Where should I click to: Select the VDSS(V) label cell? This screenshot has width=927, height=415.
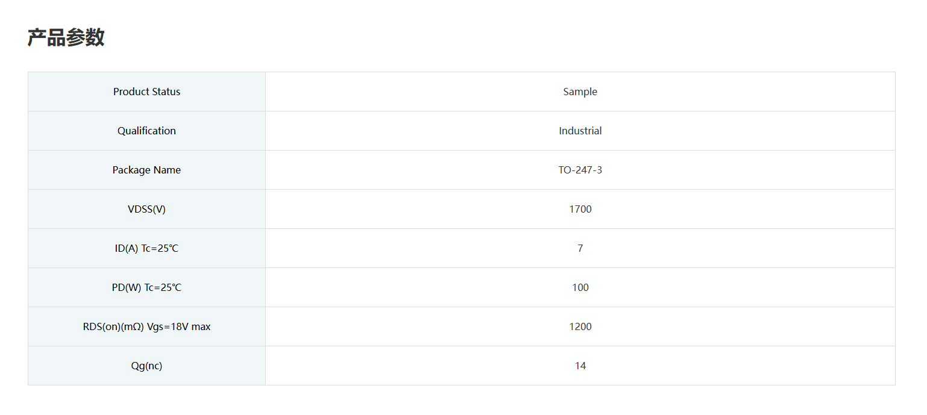(146, 209)
